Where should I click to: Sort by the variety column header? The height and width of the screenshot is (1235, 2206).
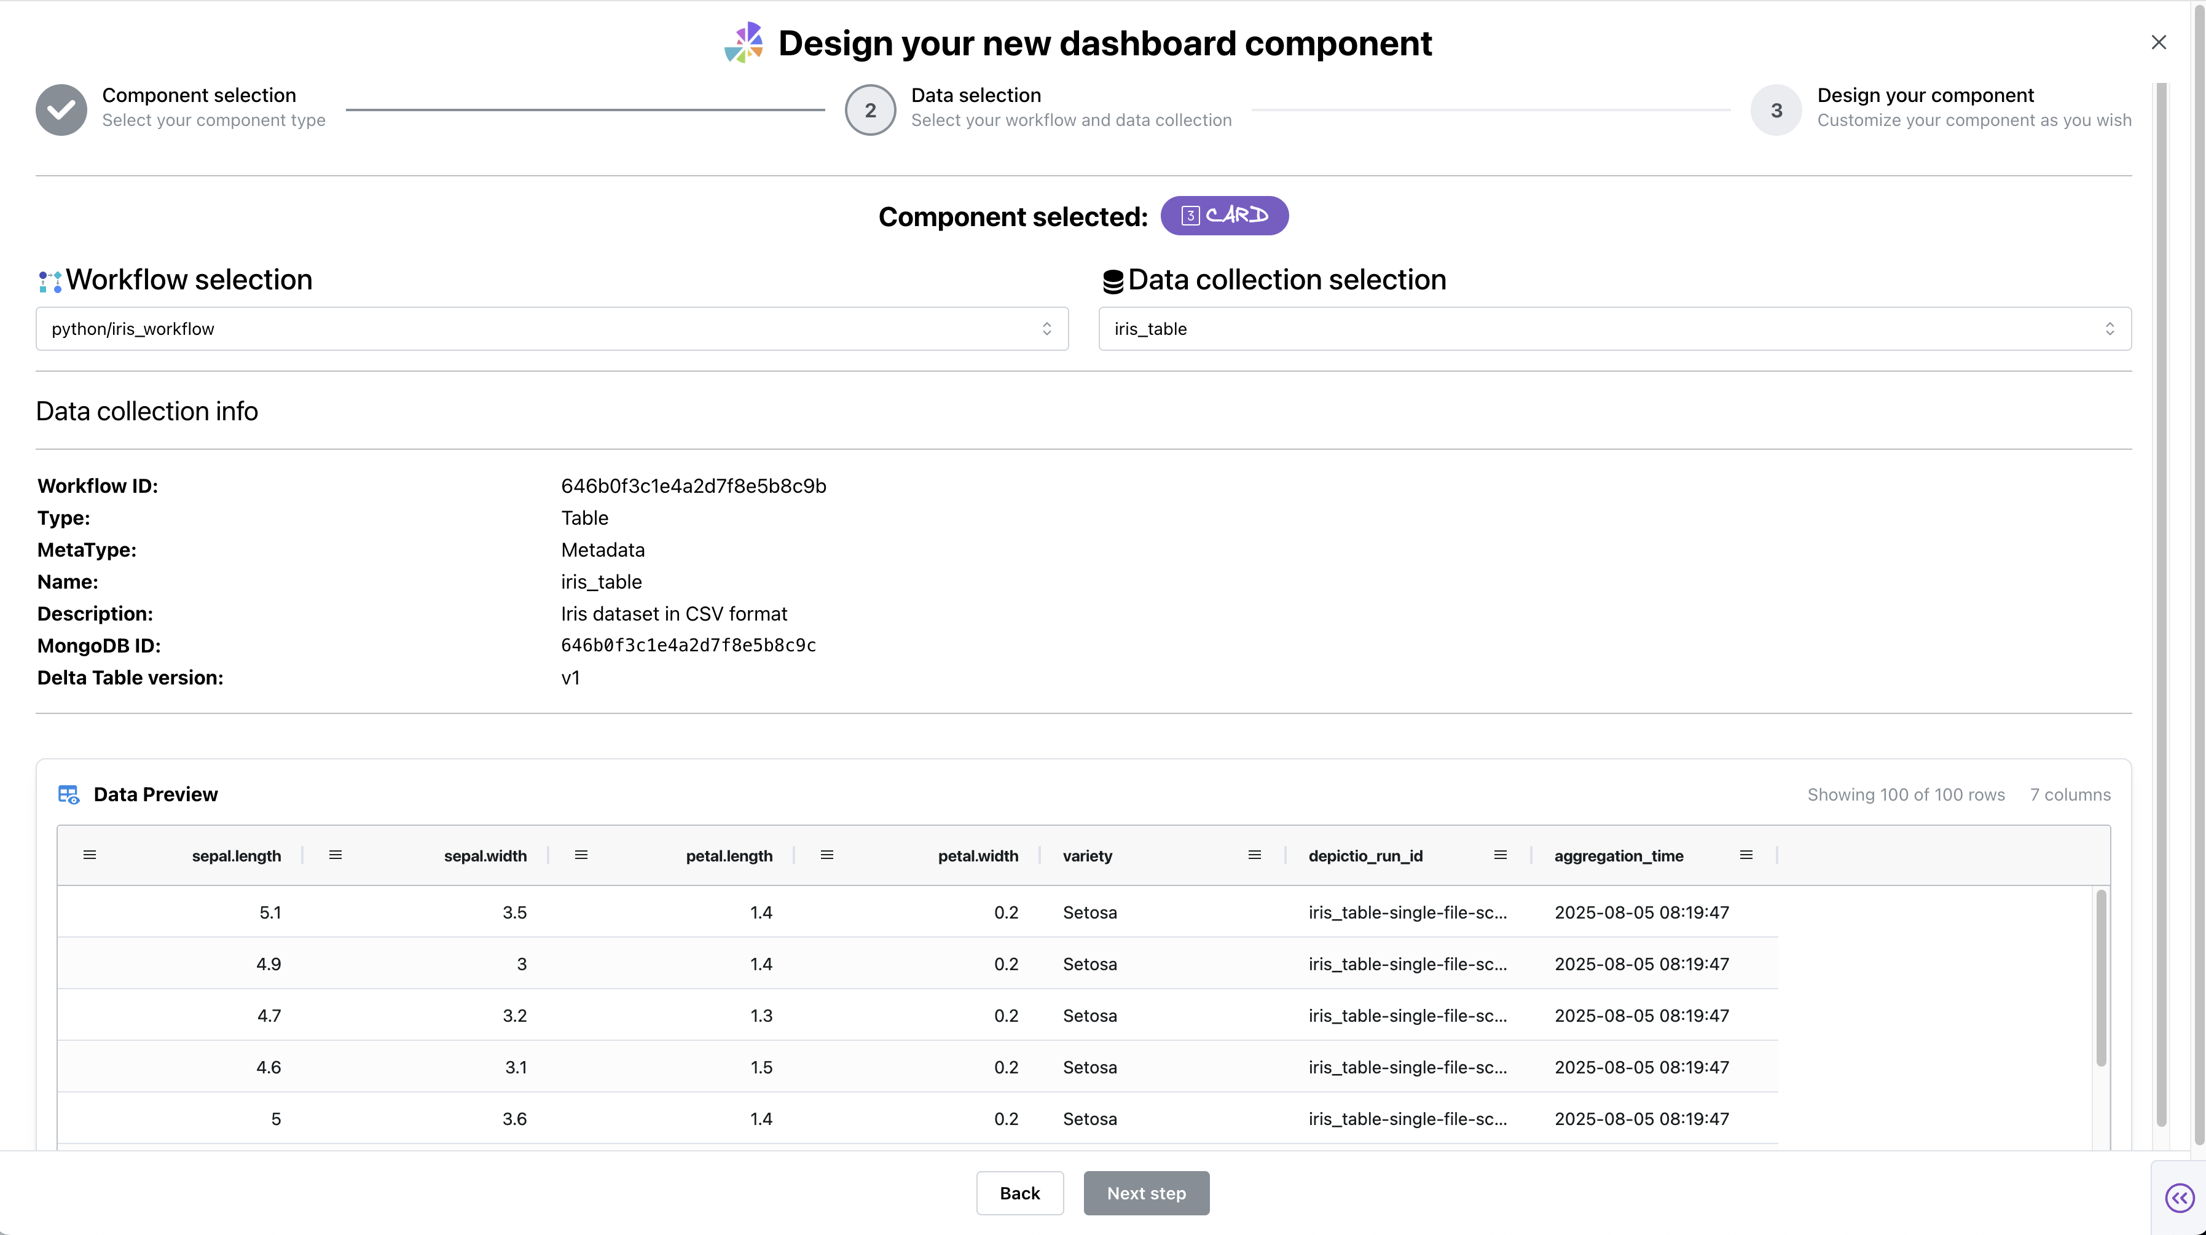click(x=1088, y=856)
